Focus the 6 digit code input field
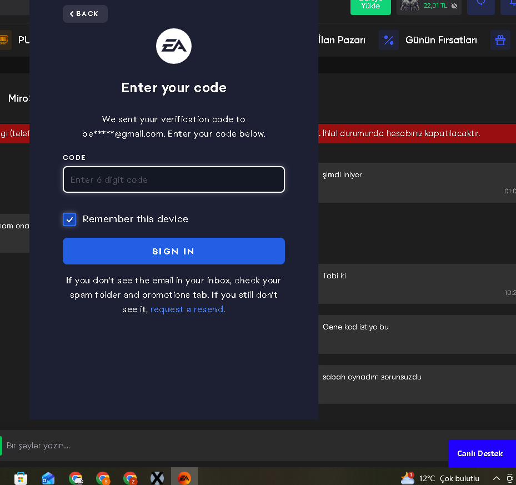 click(x=174, y=179)
